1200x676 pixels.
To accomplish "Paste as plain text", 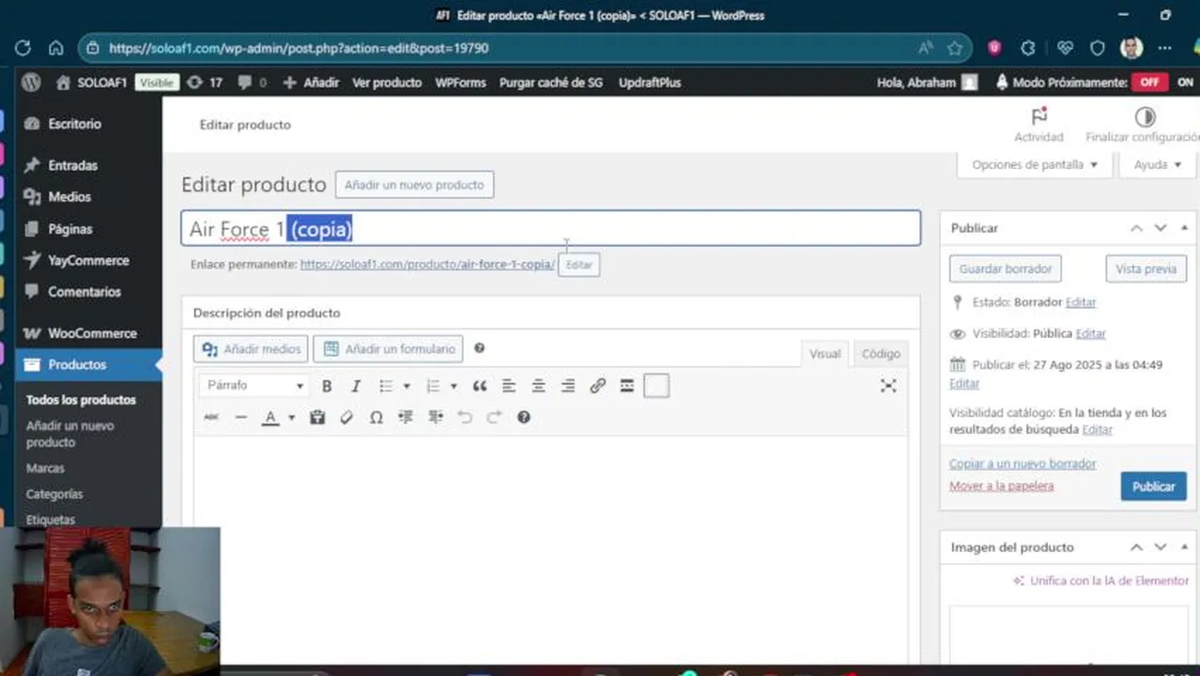I will pos(317,417).
